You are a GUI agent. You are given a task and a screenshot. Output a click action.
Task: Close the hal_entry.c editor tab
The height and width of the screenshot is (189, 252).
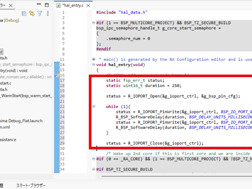click(x=88, y=6)
